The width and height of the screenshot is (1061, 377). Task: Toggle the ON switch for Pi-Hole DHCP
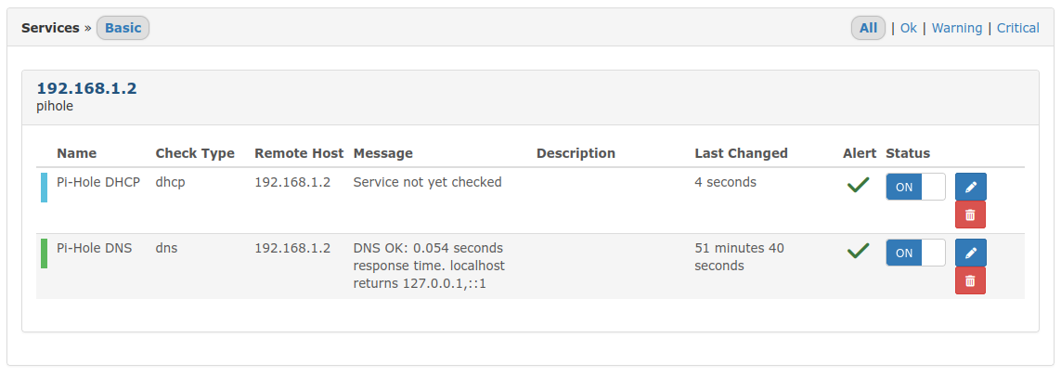(915, 187)
